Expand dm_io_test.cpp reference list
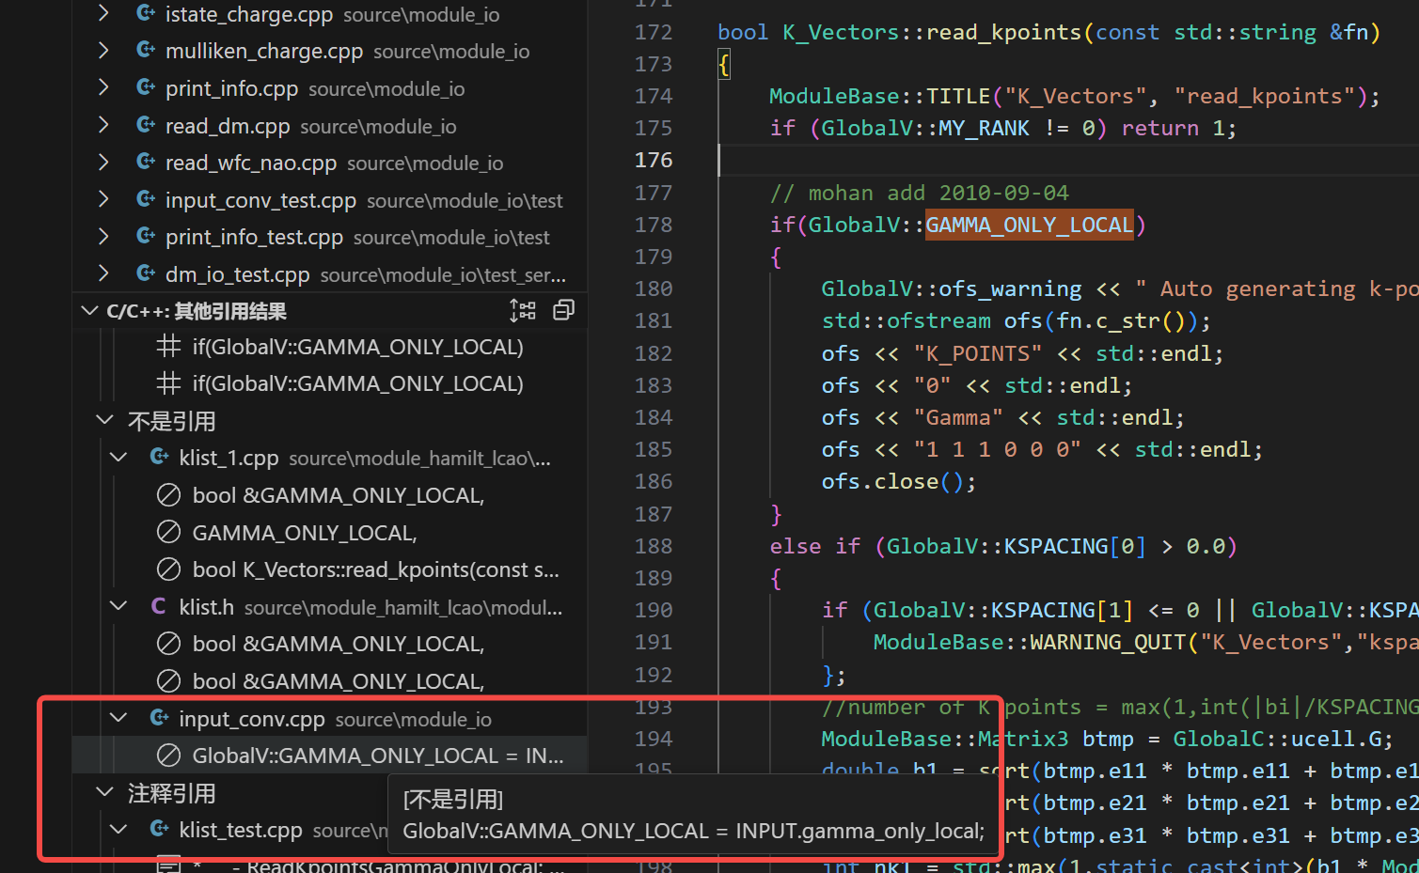Image resolution: width=1419 pixels, height=873 pixels. click(103, 274)
